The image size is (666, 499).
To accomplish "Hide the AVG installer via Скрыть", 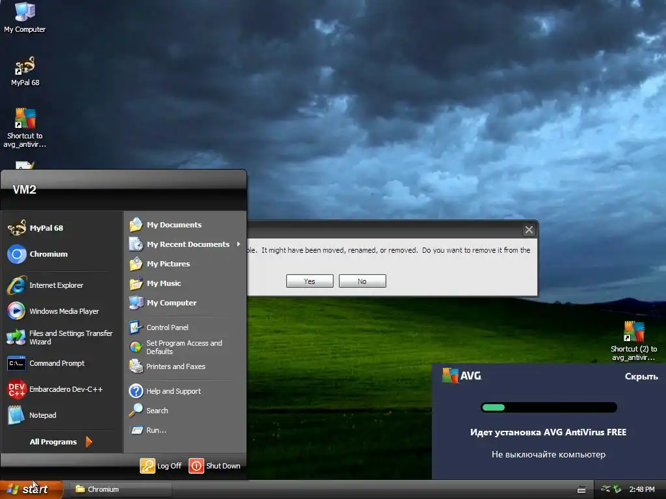I will pyautogui.click(x=641, y=376).
